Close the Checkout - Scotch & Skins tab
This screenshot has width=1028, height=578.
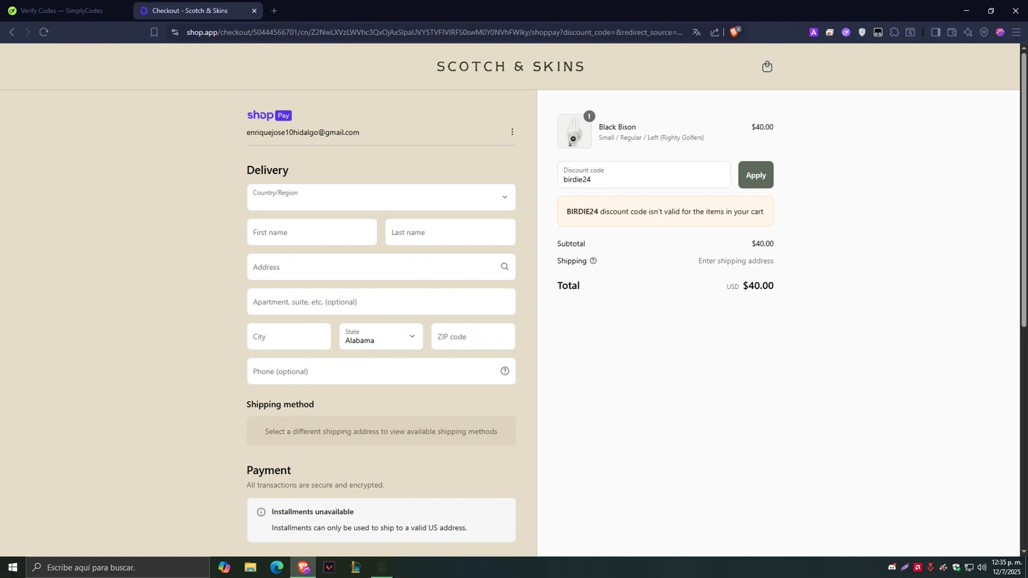[x=254, y=11]
